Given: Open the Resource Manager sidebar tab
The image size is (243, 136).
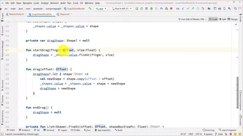Looking at the screenshot, I should coord(2,50).
